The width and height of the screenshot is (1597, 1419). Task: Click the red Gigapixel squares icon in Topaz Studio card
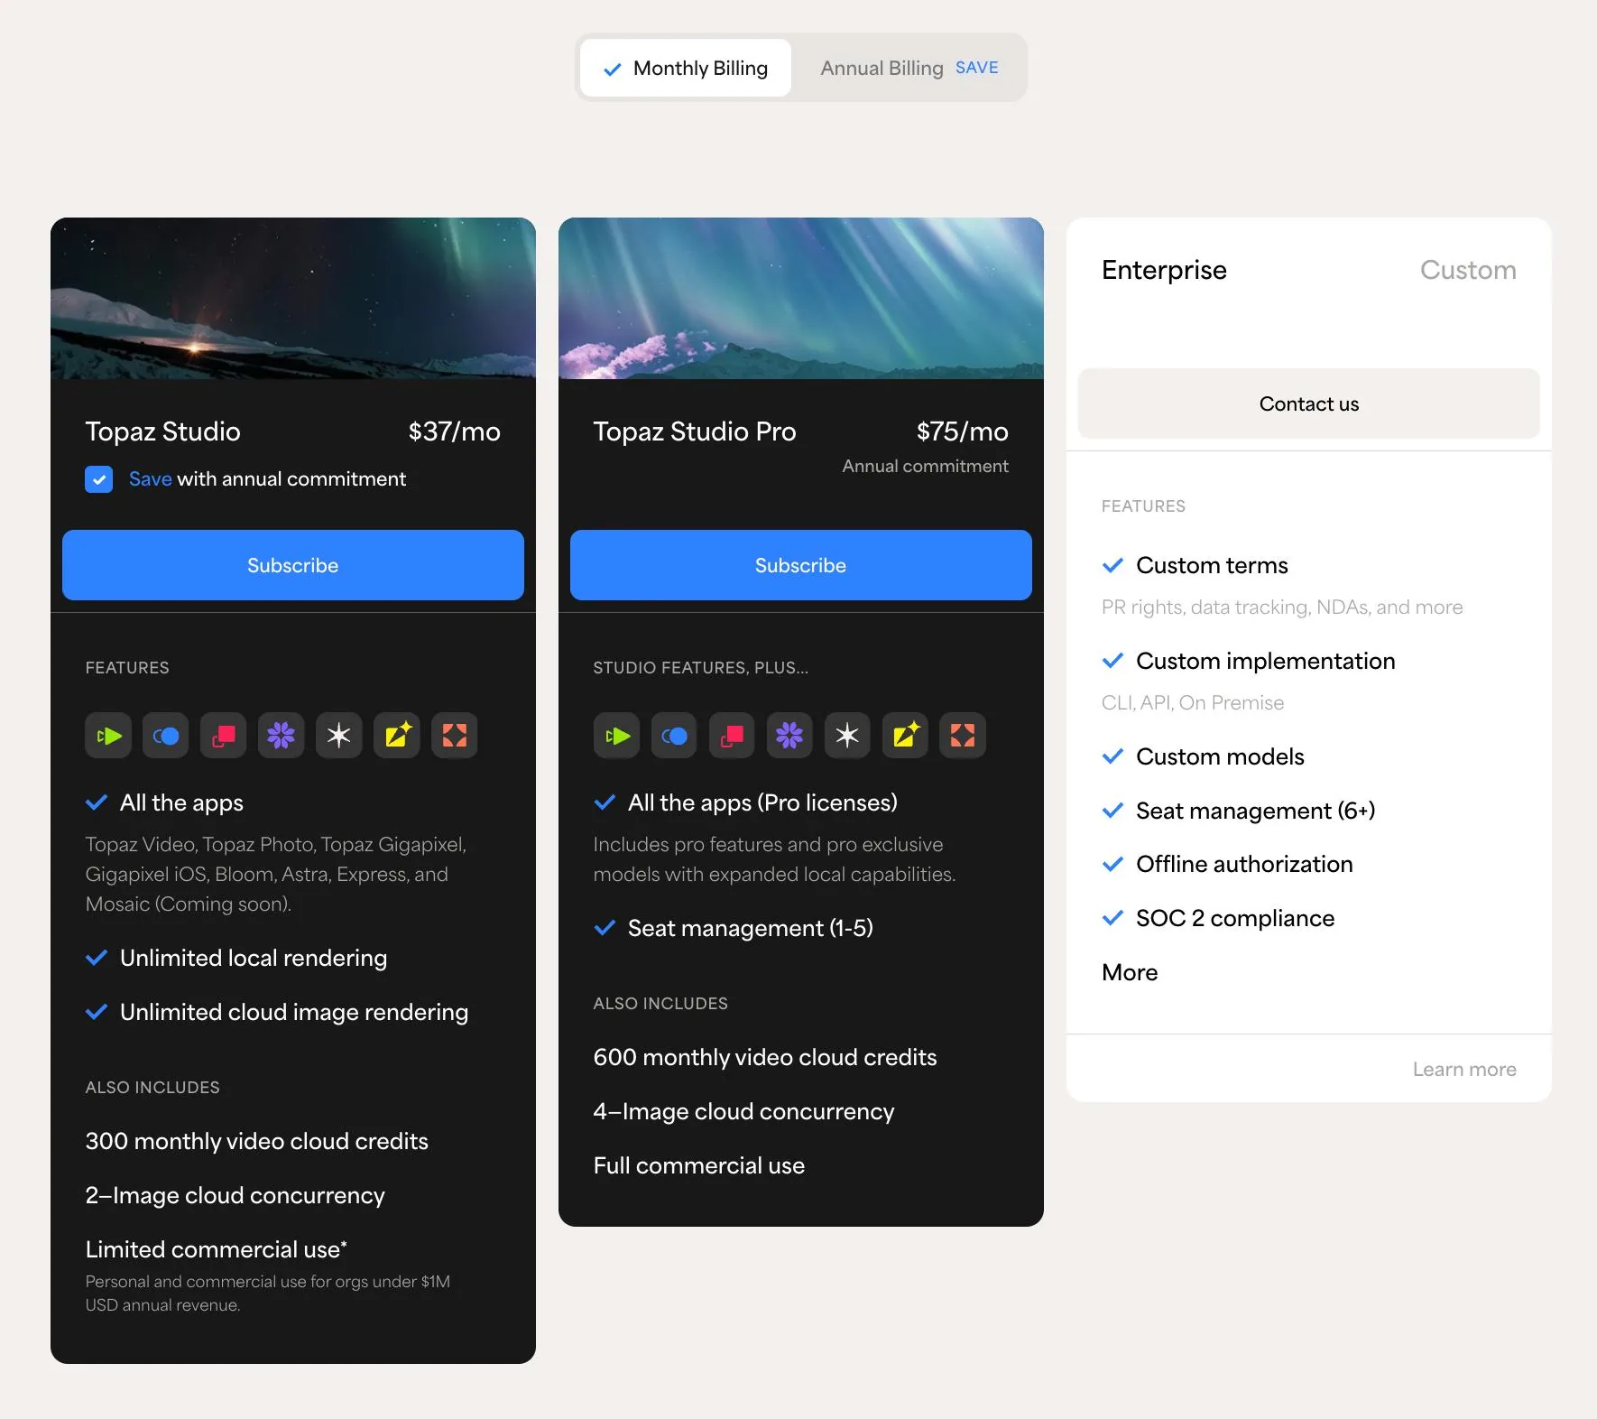[x=224, y=736]
